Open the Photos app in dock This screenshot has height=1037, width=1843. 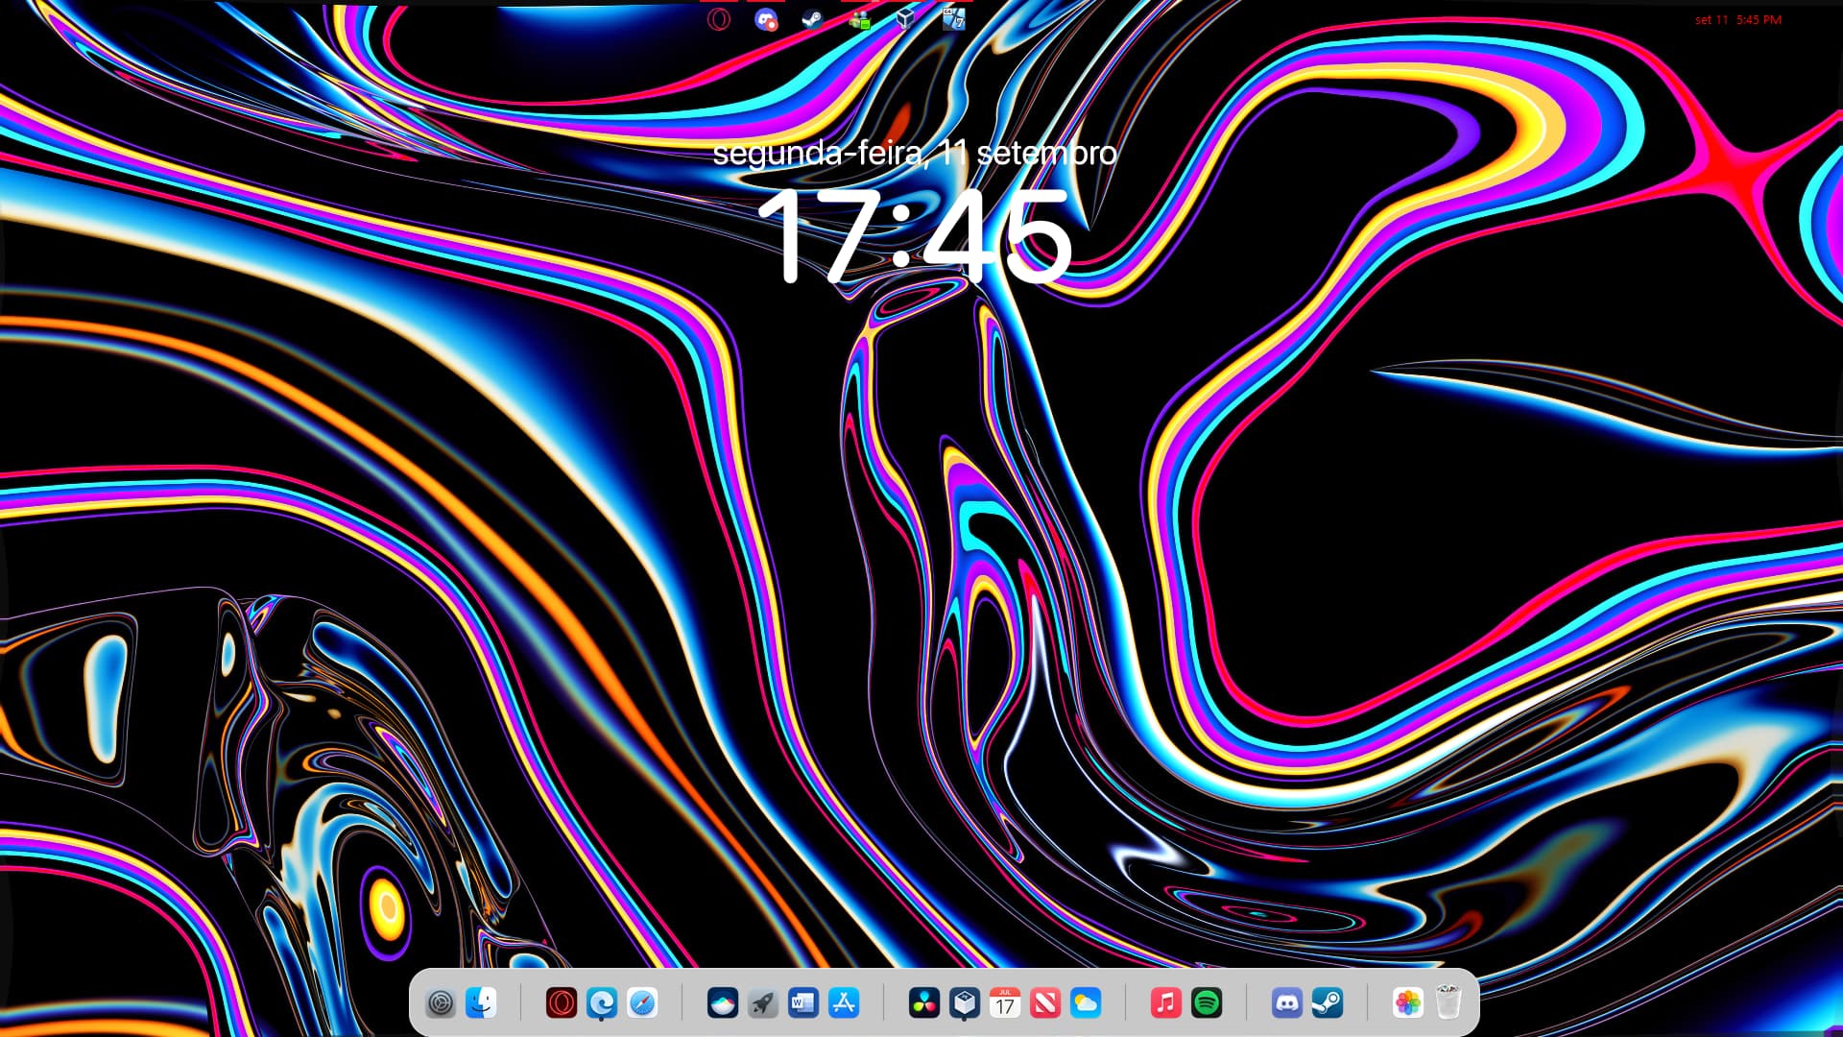point(1408,1003)
